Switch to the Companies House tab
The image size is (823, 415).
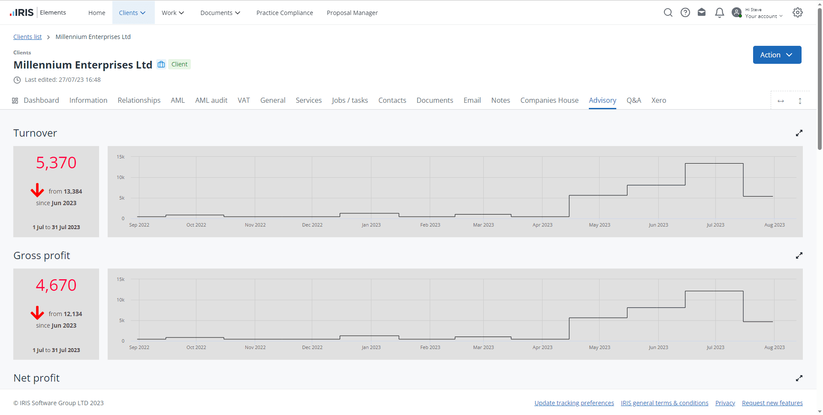click(x=549, y=100)
